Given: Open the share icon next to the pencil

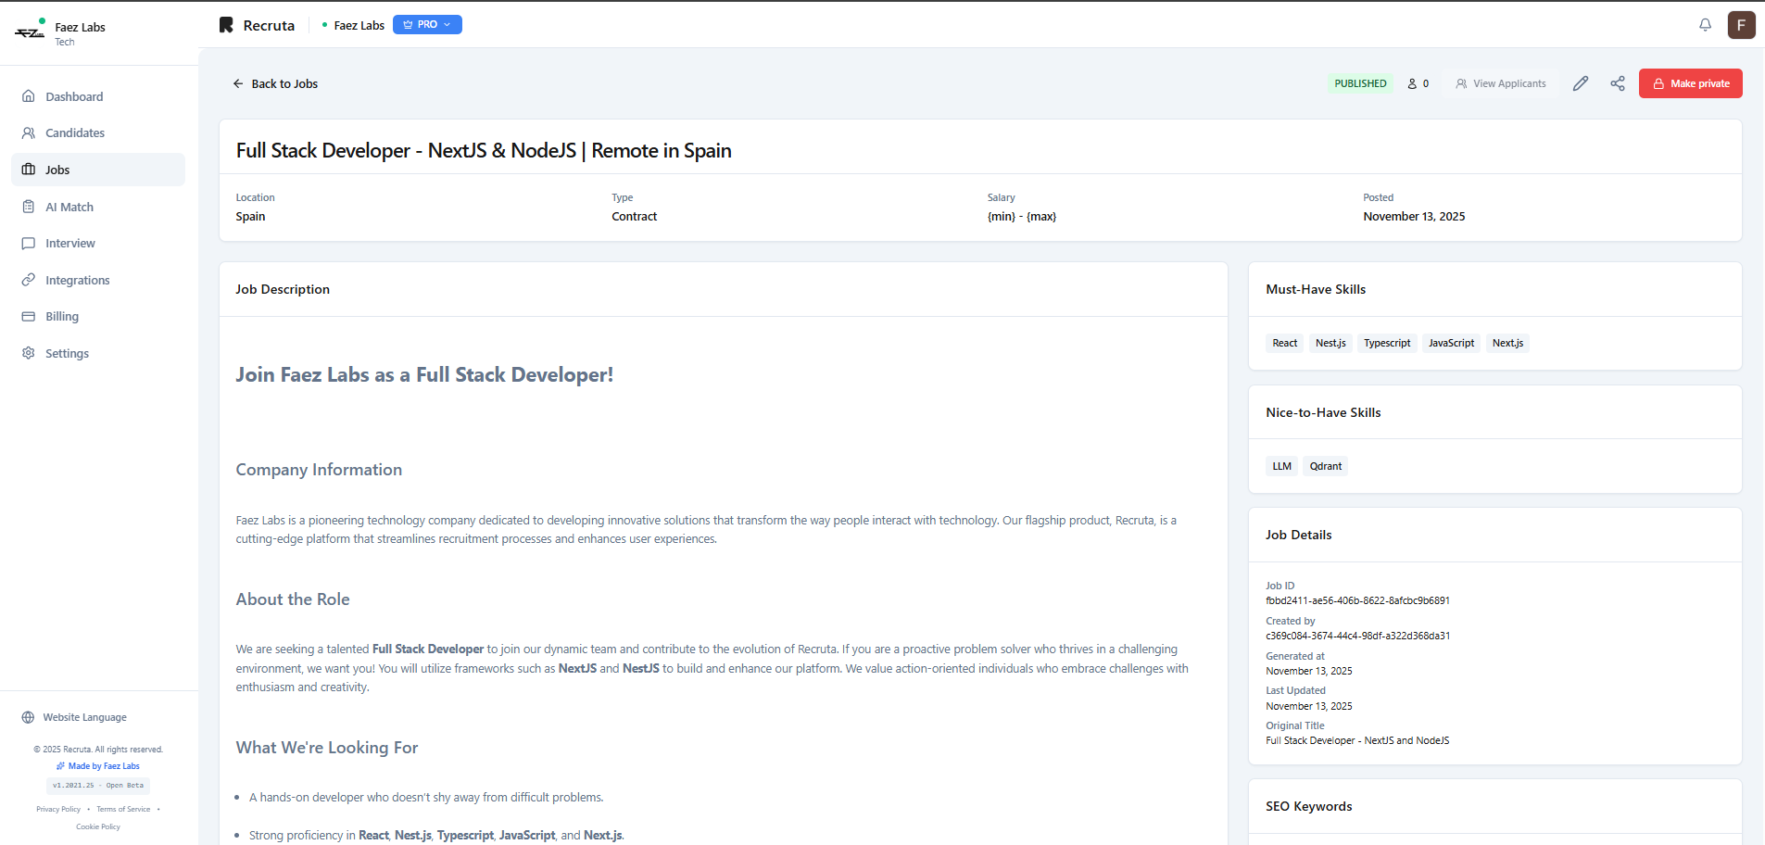Looking at the screenshot, I should coord(1618,83).
